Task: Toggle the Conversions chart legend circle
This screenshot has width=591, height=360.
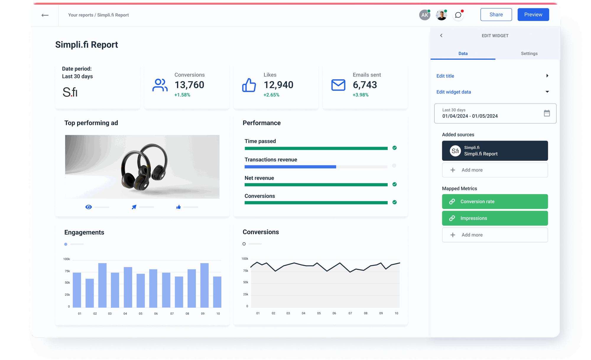Action: tap(244, 244)
